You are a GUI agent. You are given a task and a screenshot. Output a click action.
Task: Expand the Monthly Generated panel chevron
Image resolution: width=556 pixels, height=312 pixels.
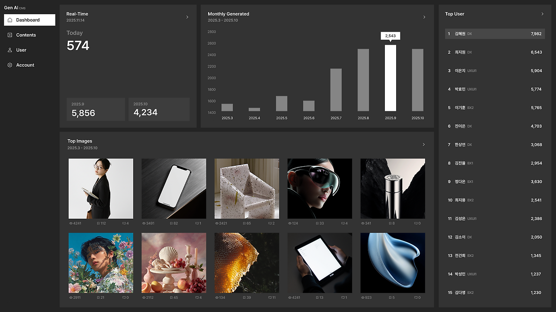424,17
